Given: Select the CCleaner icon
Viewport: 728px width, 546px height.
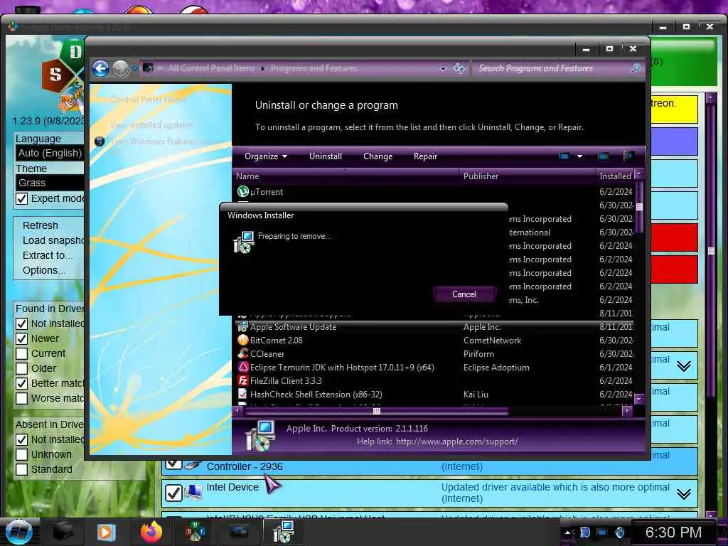Looking at the screenshot, I should pos(243,353).
